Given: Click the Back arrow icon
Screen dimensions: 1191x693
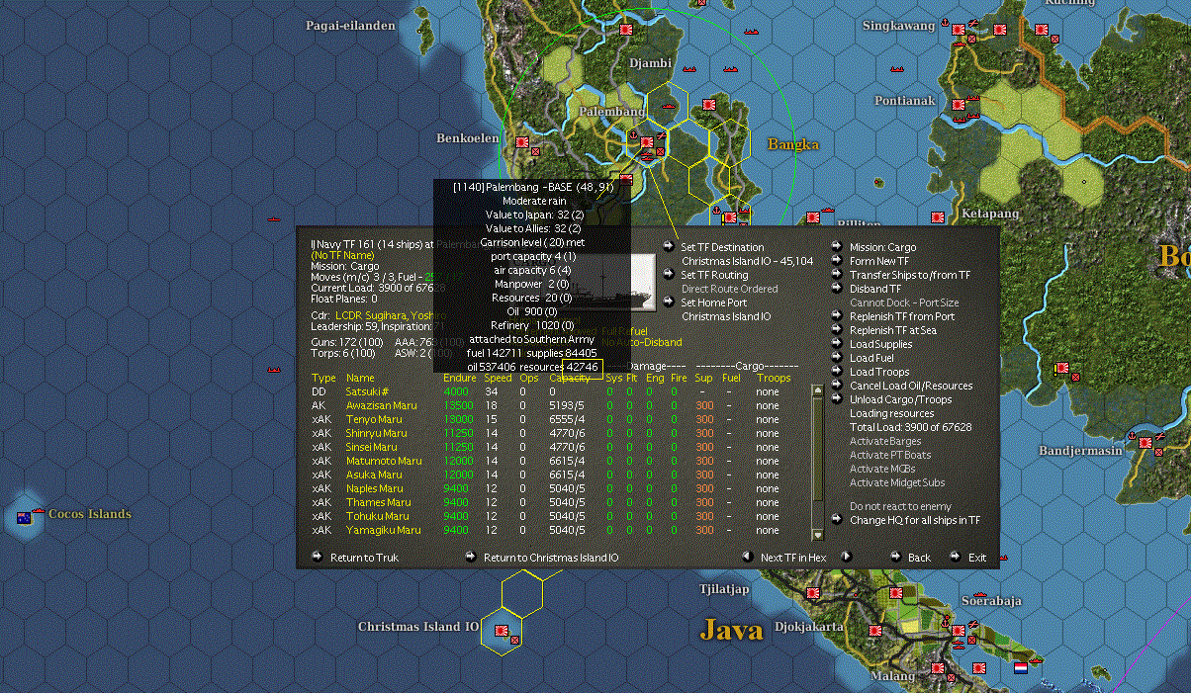Looking at the screenshot, I should click(897, 557).
